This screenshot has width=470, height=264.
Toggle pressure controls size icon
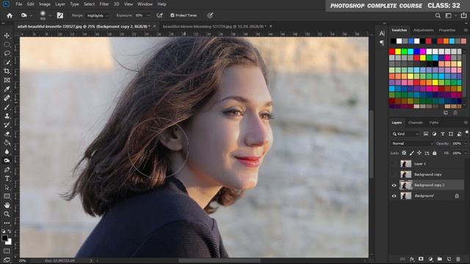click(x=210, y=15)
